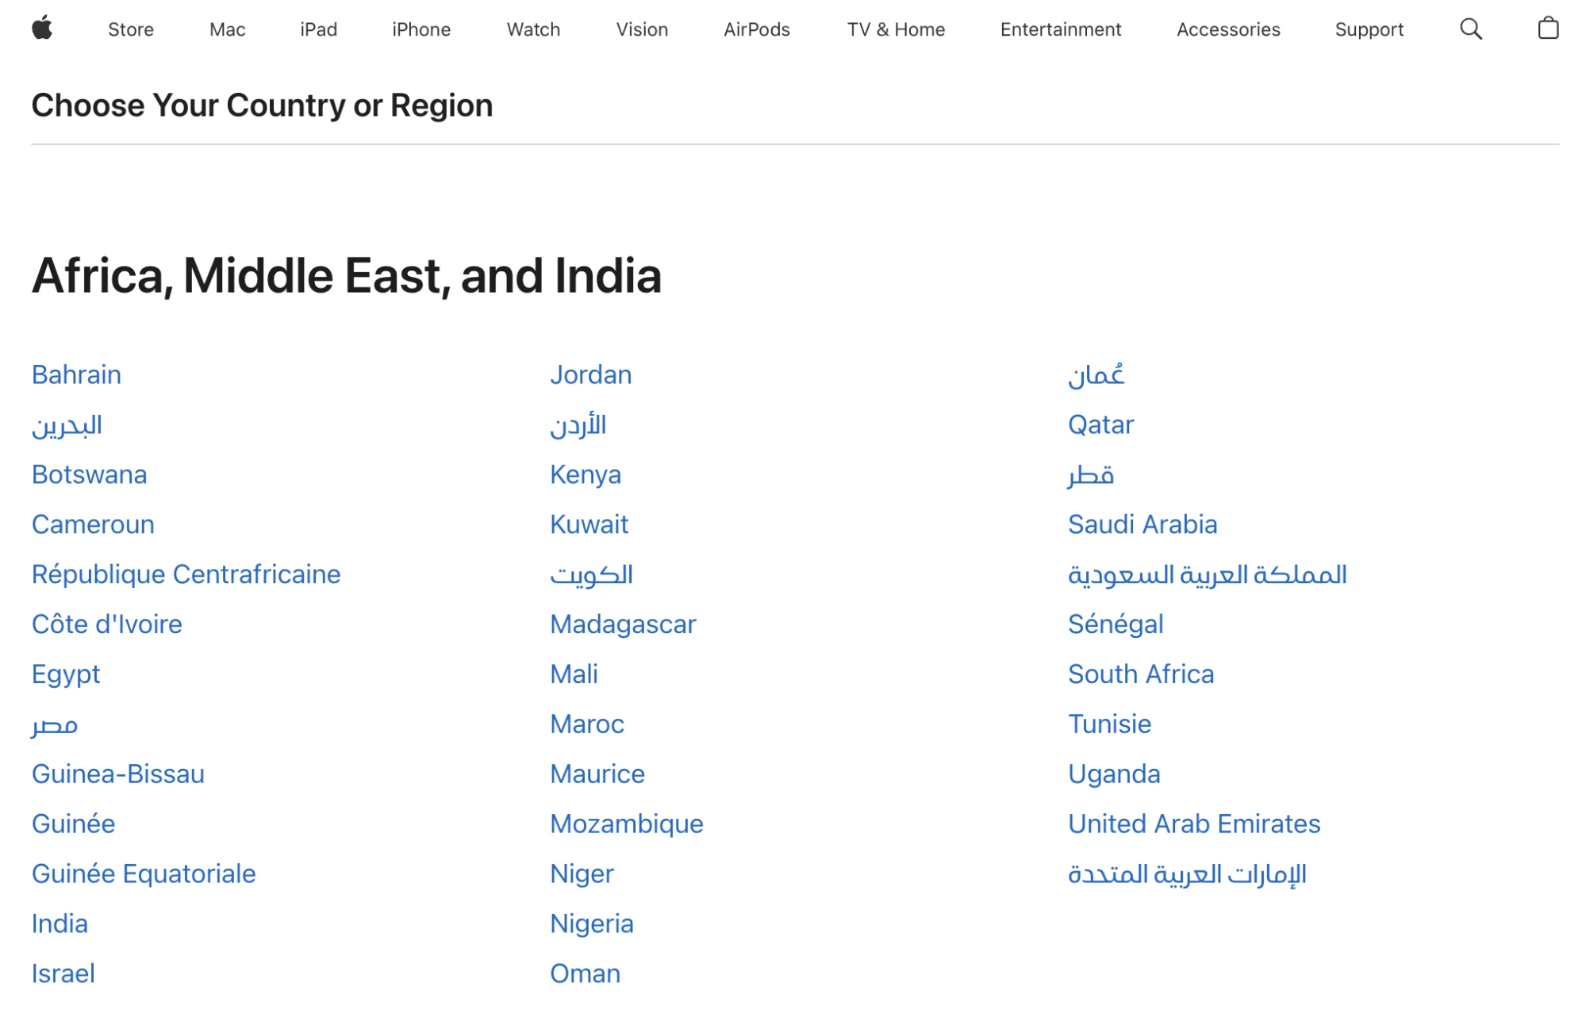Open the Store menu item
The image size is (1586, 1014).
click(x=131, y=29)
